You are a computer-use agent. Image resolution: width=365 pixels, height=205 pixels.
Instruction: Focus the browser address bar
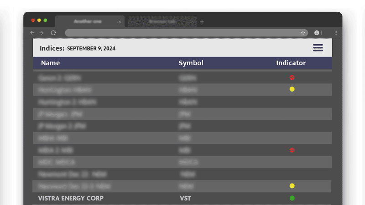(182, 33)
